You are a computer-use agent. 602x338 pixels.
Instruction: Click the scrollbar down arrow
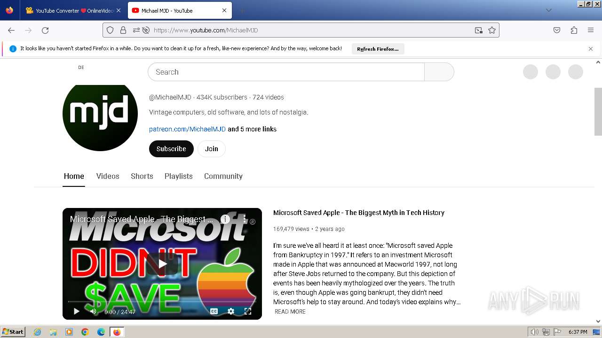tap(598, 321)
